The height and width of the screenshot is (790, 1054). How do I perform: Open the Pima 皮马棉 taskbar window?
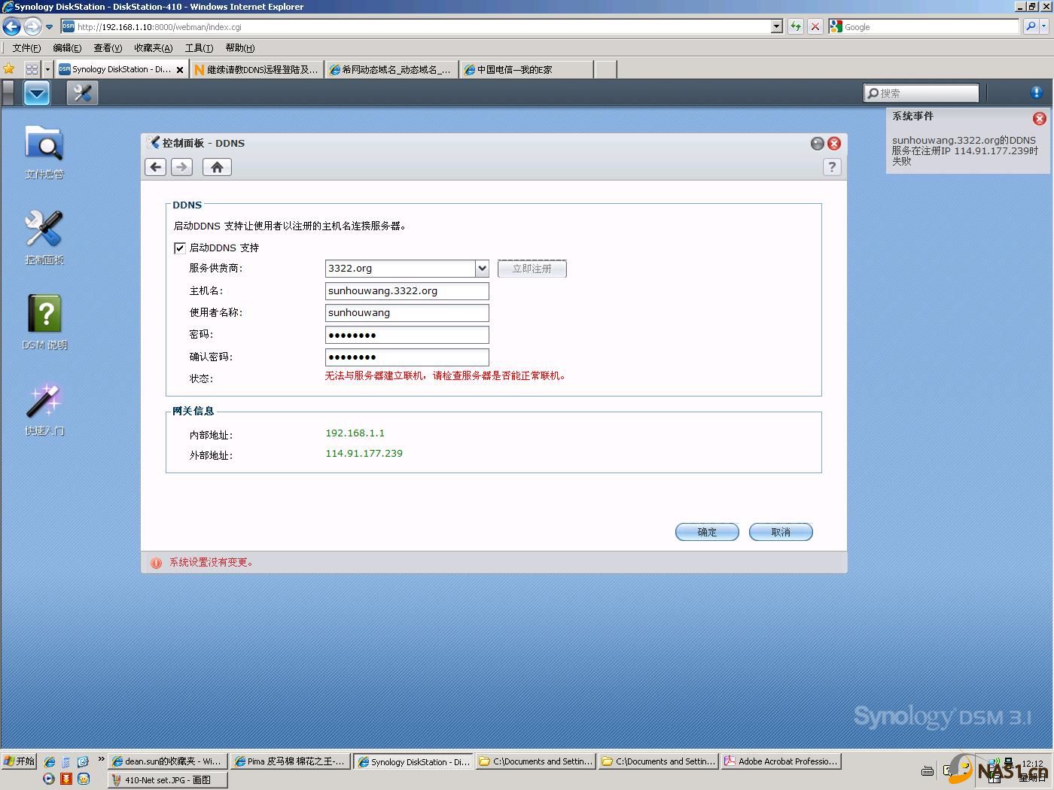(290, 761)
